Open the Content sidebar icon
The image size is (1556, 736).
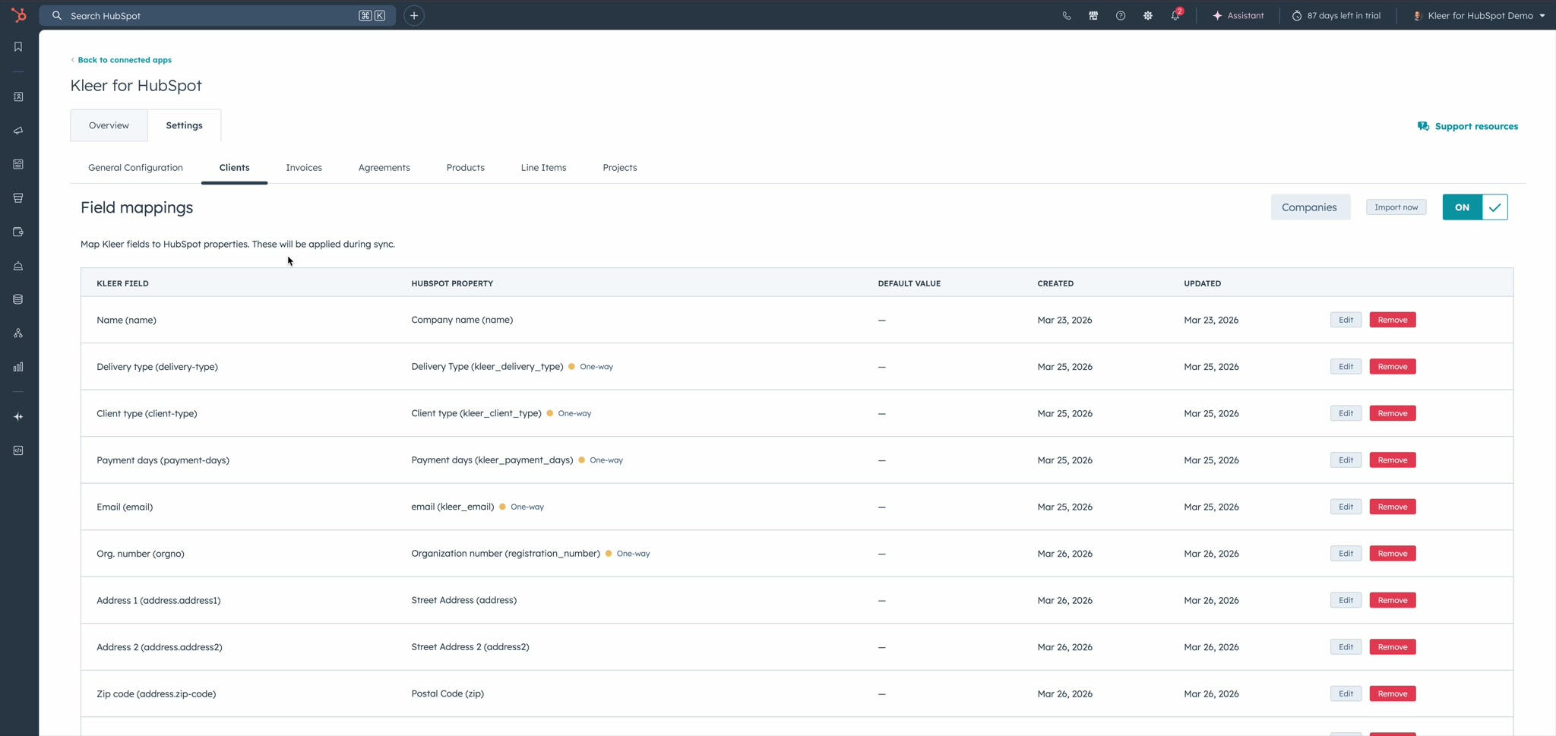(x=18, y=164)
